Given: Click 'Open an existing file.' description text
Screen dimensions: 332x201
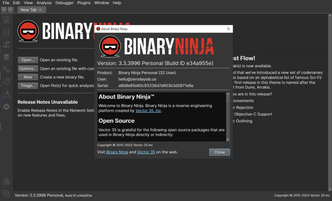Looking at the screenshot, I should click(x=59, y=60).
